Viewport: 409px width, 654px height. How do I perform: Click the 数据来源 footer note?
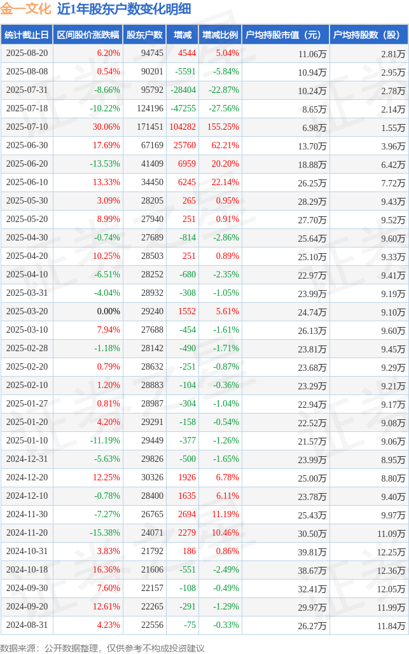click(x=102, y=648)
